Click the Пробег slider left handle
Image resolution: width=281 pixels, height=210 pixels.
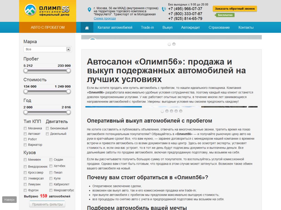click(x=26, y=71)
